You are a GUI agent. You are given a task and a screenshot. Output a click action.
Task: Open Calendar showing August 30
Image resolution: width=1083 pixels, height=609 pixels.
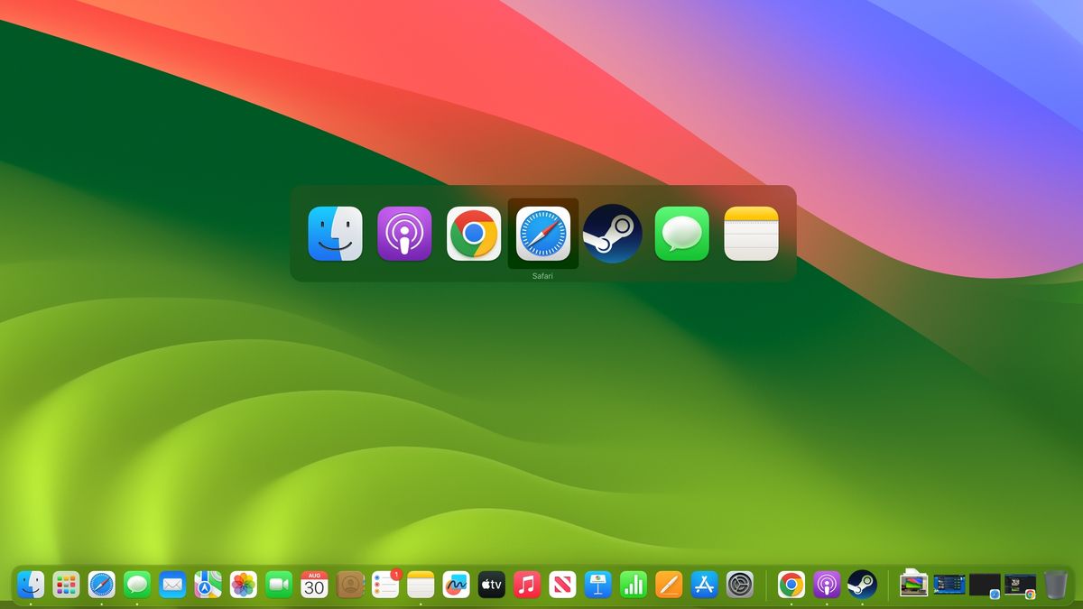(x=314, y=585)
